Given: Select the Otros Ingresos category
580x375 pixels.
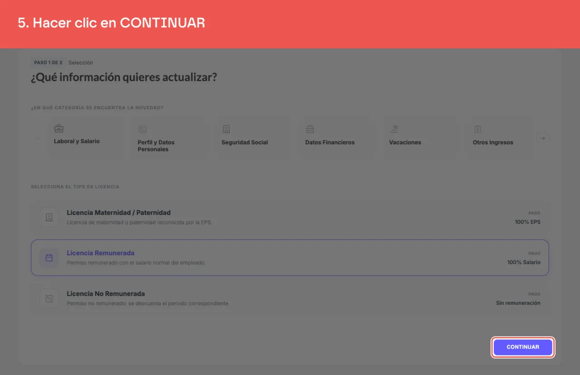Looking at the screenshot, I should [500, 137].
